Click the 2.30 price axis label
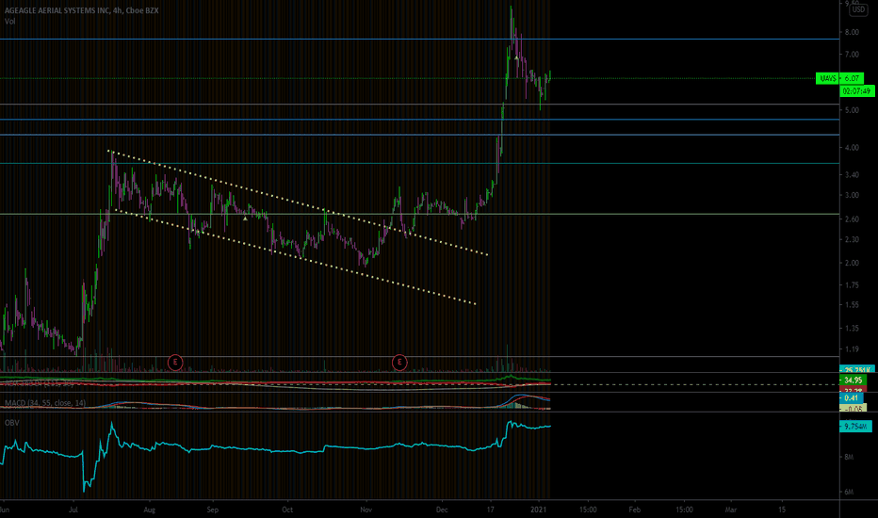This screenshot has width=878, height=518. pos(852,239)
